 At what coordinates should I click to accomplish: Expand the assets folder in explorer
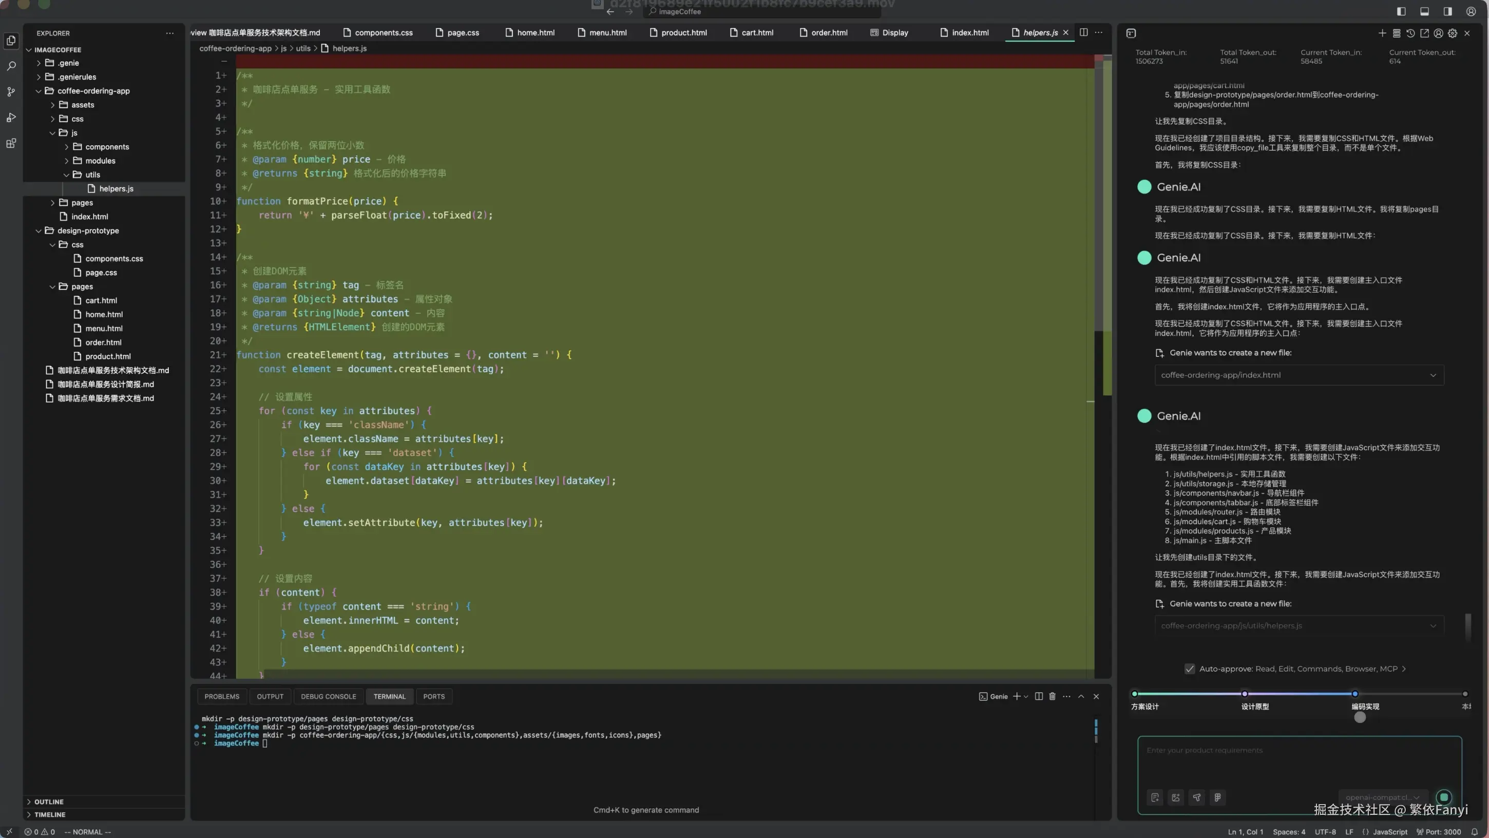[82, 105]
